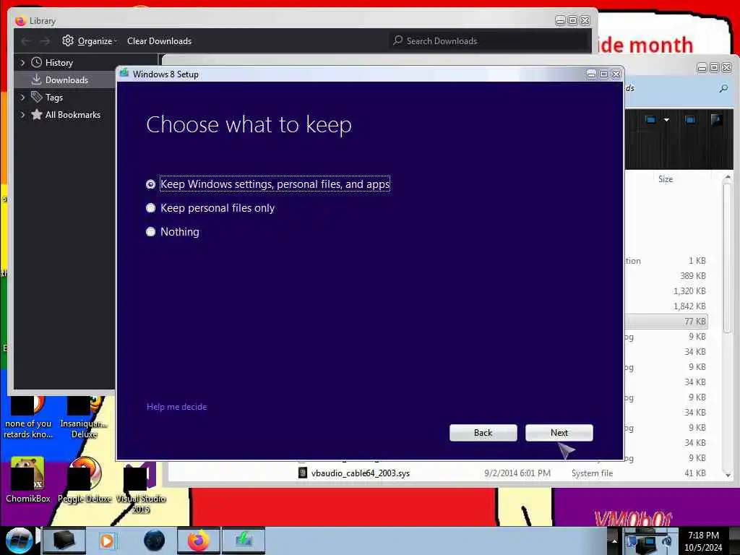Switch to Firefox in the taskbar
Image resolution: width=740 pixels, height=555 pixels.
click(198, 541)
